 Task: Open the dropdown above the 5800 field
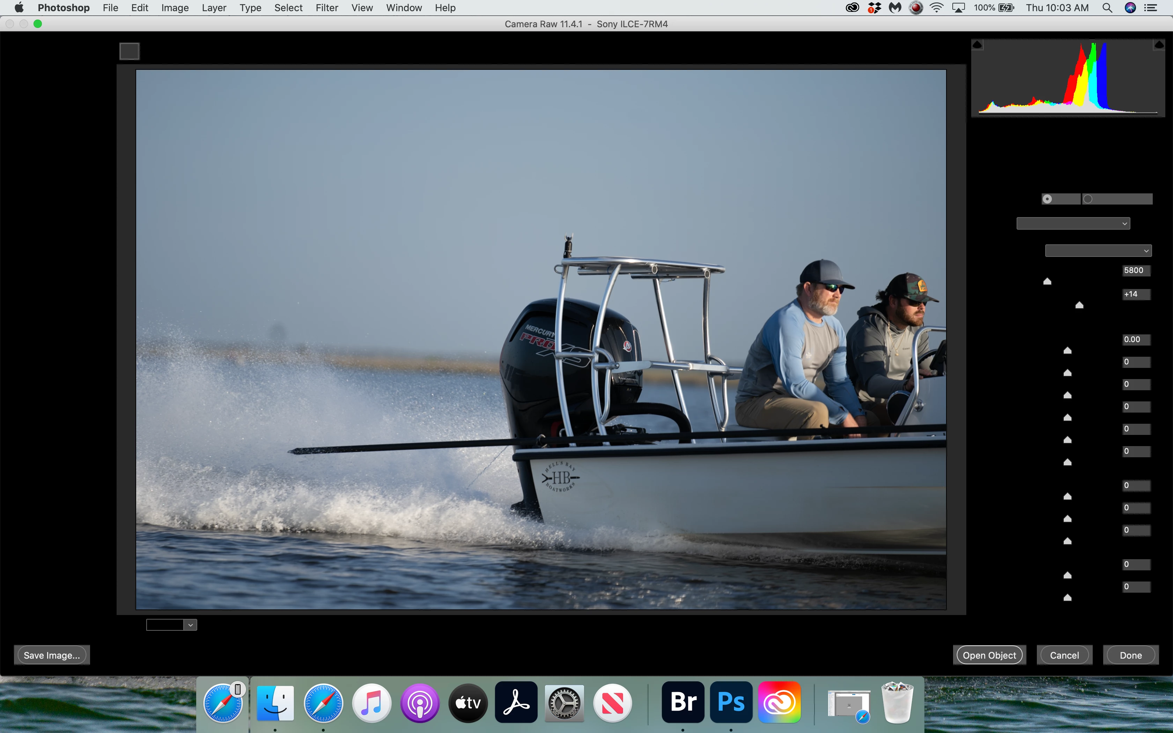(x=1098, y=251)
